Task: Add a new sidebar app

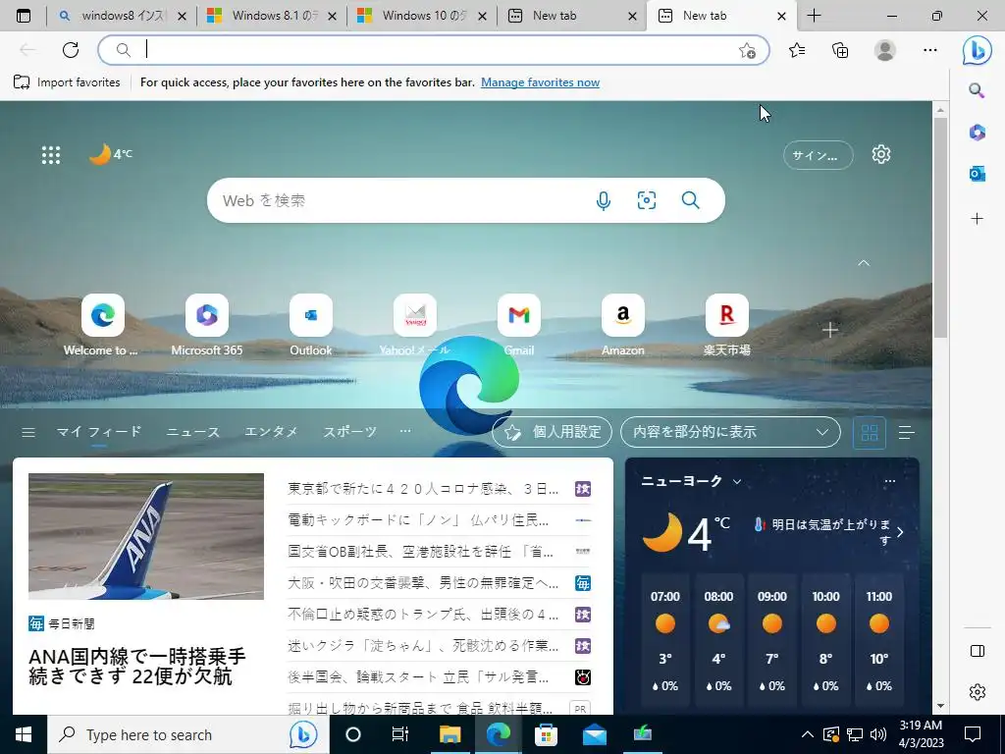Action: 977,219
